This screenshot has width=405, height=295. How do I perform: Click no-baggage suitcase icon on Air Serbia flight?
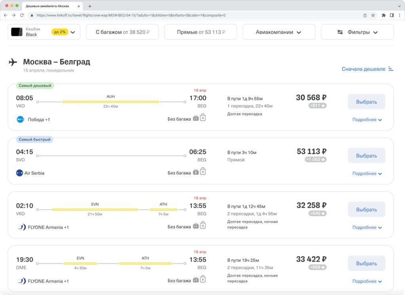(x=203, y=171)
